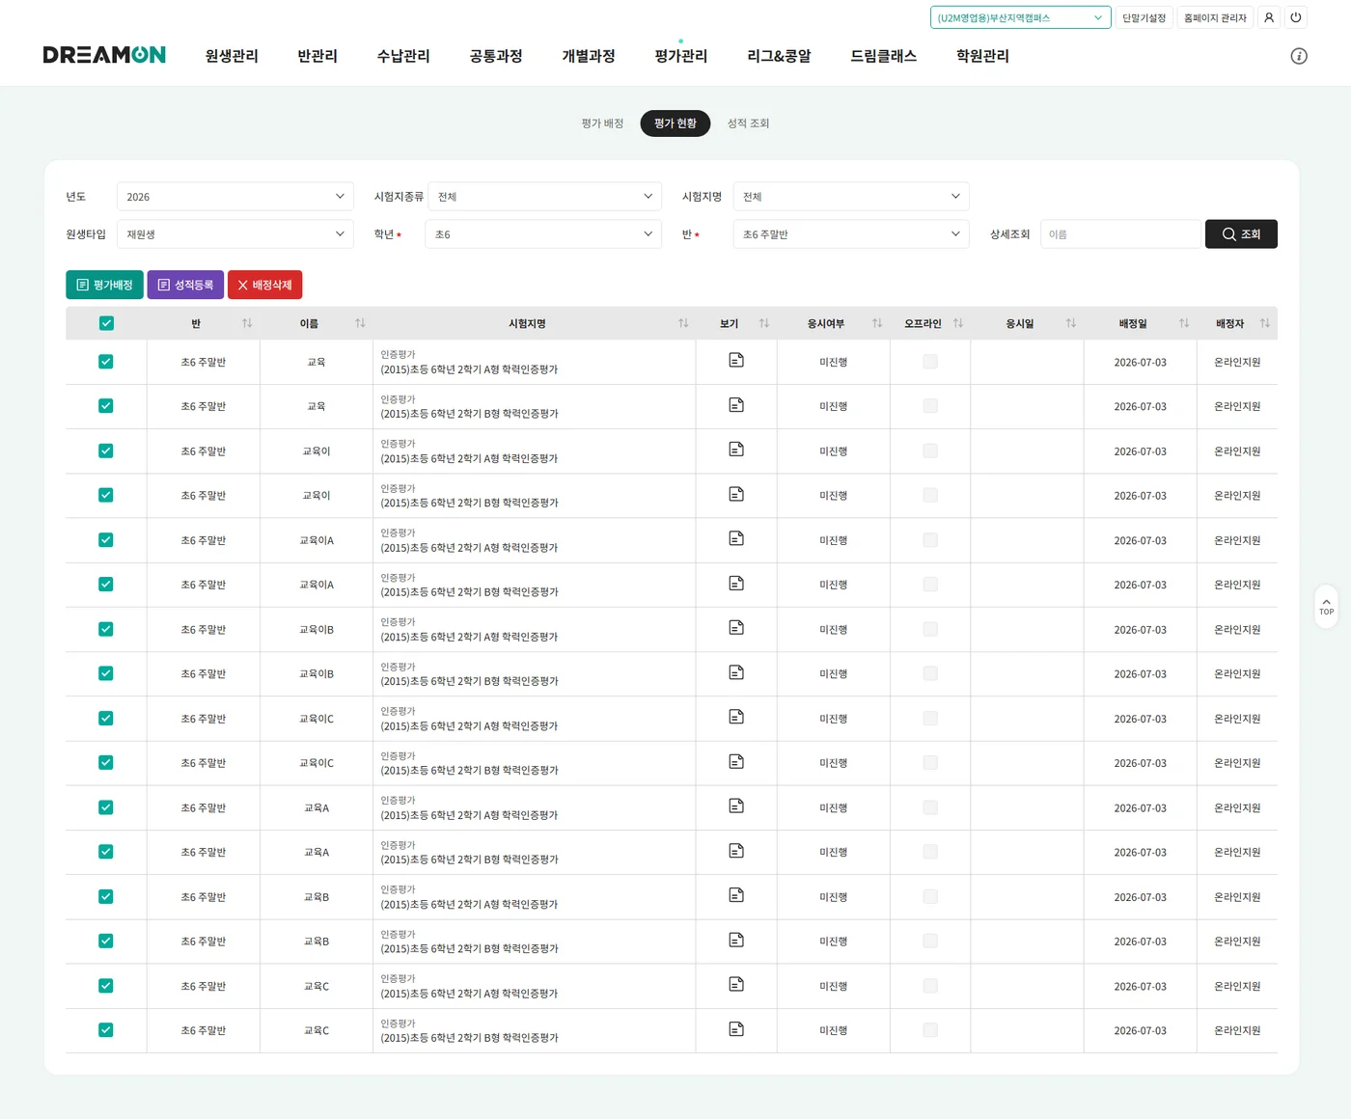The height and width of the screenshot is (1119, 1351).
Task: Open the 시험지종류 dropdown
Action: [x=544, y=197]
